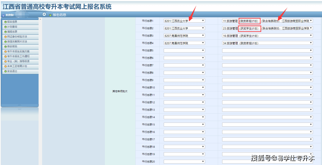Click the orange icon beside 网证身份核验方法

click(x=6, y=37)
